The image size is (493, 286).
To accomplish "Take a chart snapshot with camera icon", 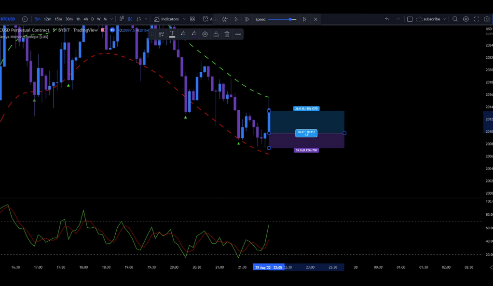I will click(487, 19).
